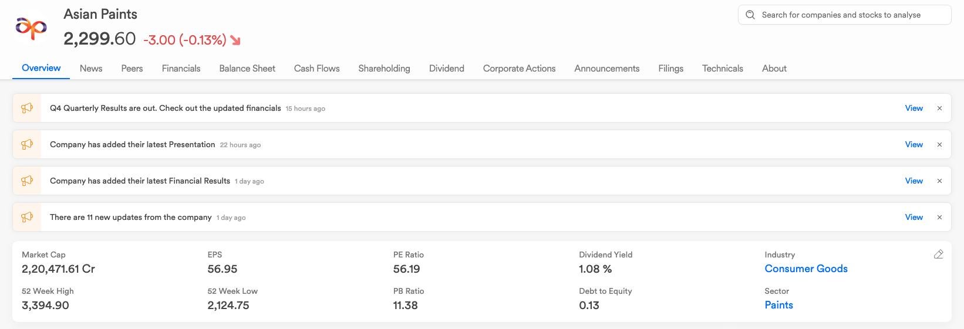The image size is (964, 329).
Task: Click the PB Ratio value 11.38
Action: [406, 305]
